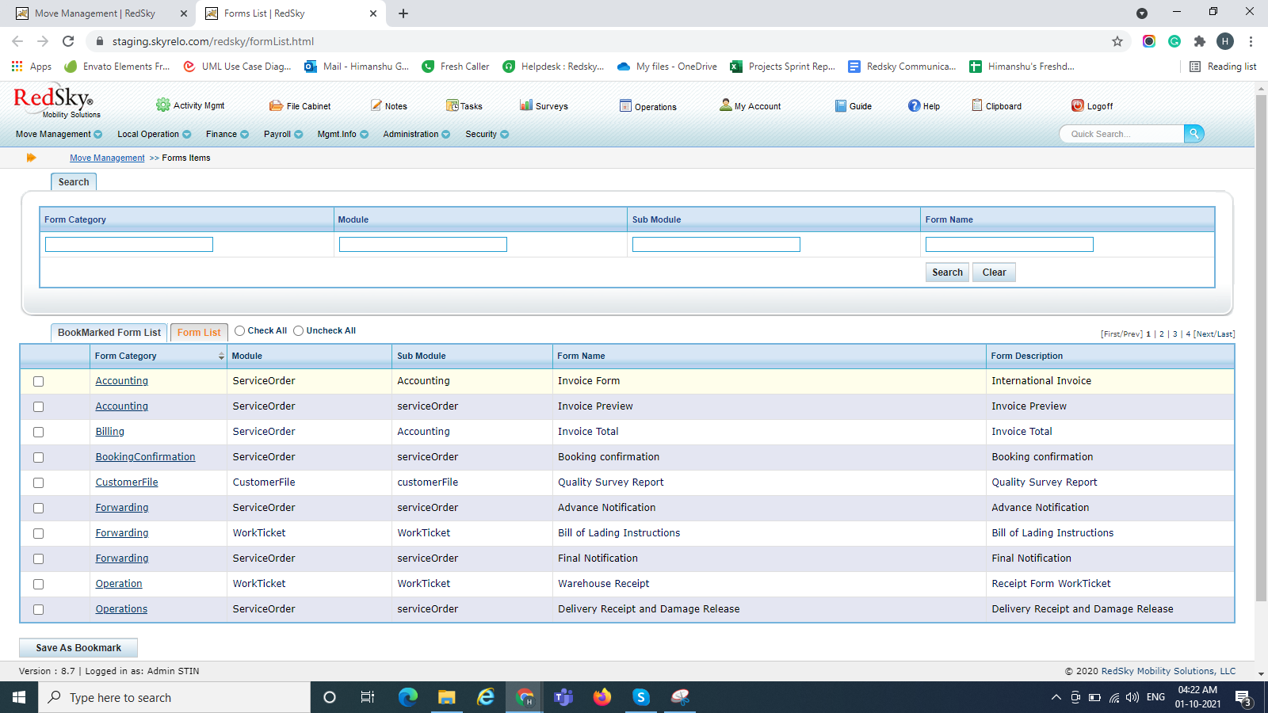
Task: Open the BookingConfirmation category link
Action: click(145, 457)
